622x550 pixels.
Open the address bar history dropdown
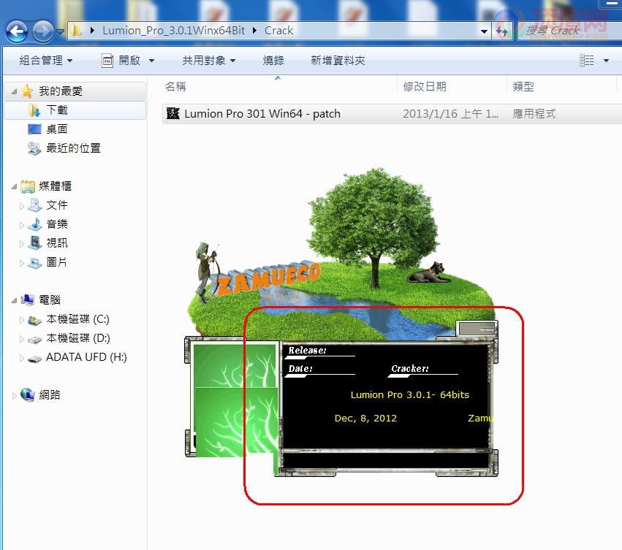pos(484,31)
